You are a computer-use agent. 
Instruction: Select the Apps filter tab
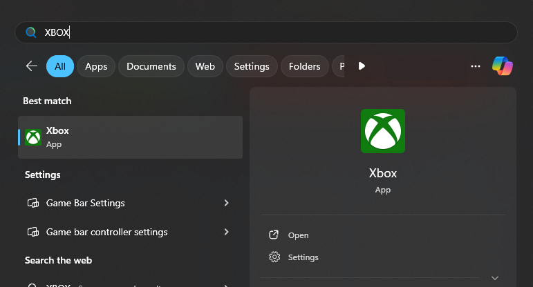[96, 66]
